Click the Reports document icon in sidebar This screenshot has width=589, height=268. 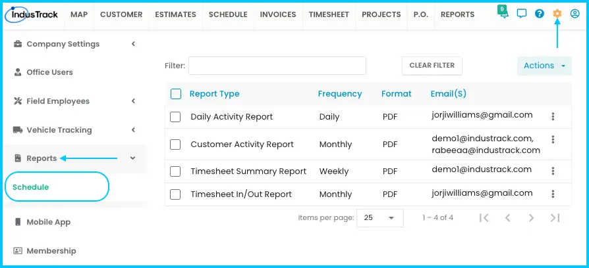click(x=18, y=158)
